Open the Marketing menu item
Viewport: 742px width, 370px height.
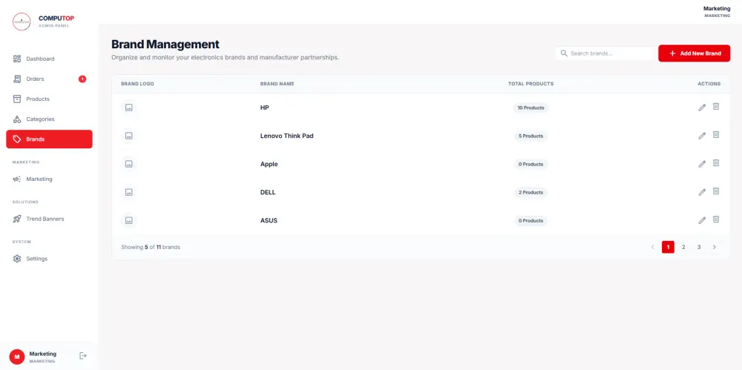49,179
